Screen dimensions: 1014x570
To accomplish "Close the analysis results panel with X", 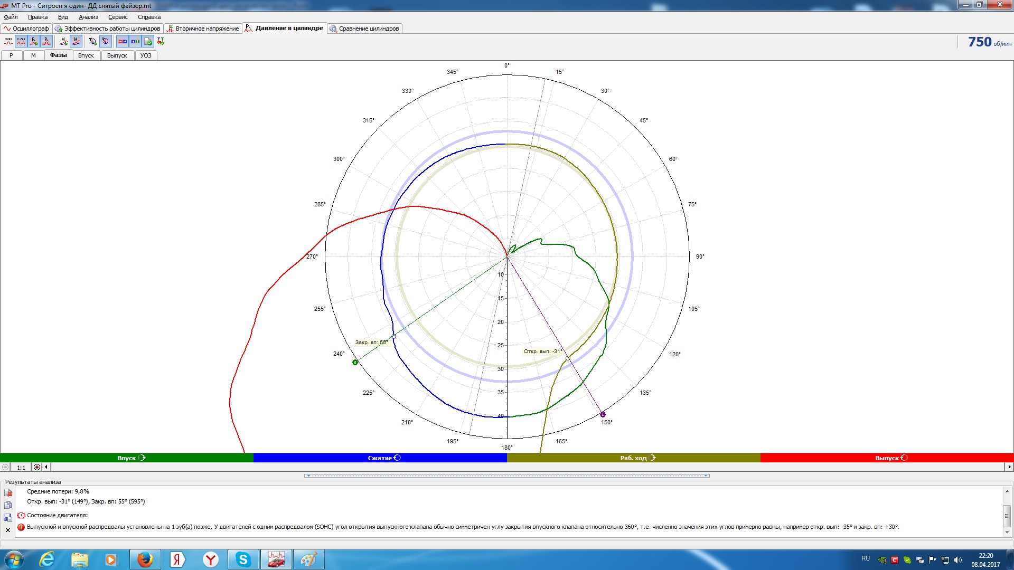I will 8,530.
